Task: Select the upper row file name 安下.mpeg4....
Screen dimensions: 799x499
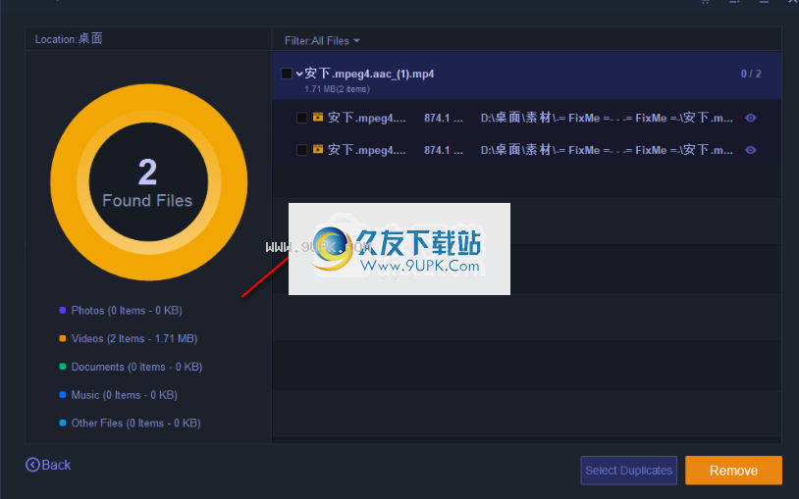Action: (367, 118)
